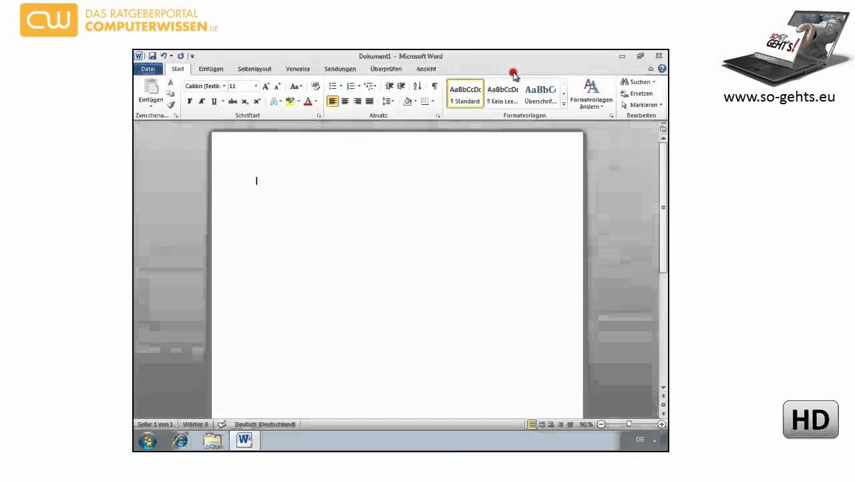The width and height of the screenshot is (855, 481).
Task: Switch to the Verweise tab
Action: coord(298,69)
